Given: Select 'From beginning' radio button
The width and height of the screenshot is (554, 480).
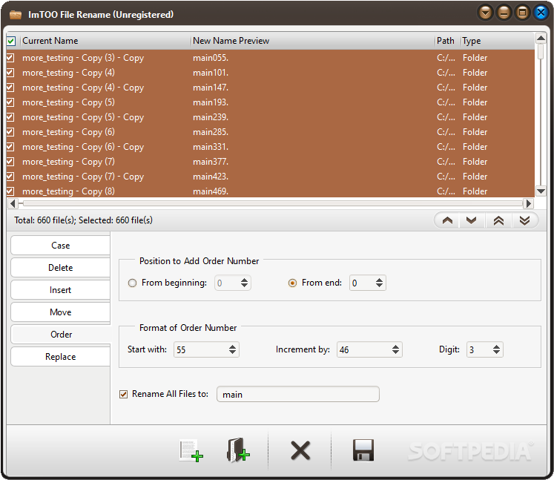Looking at the screenshot, I should 132,283.
